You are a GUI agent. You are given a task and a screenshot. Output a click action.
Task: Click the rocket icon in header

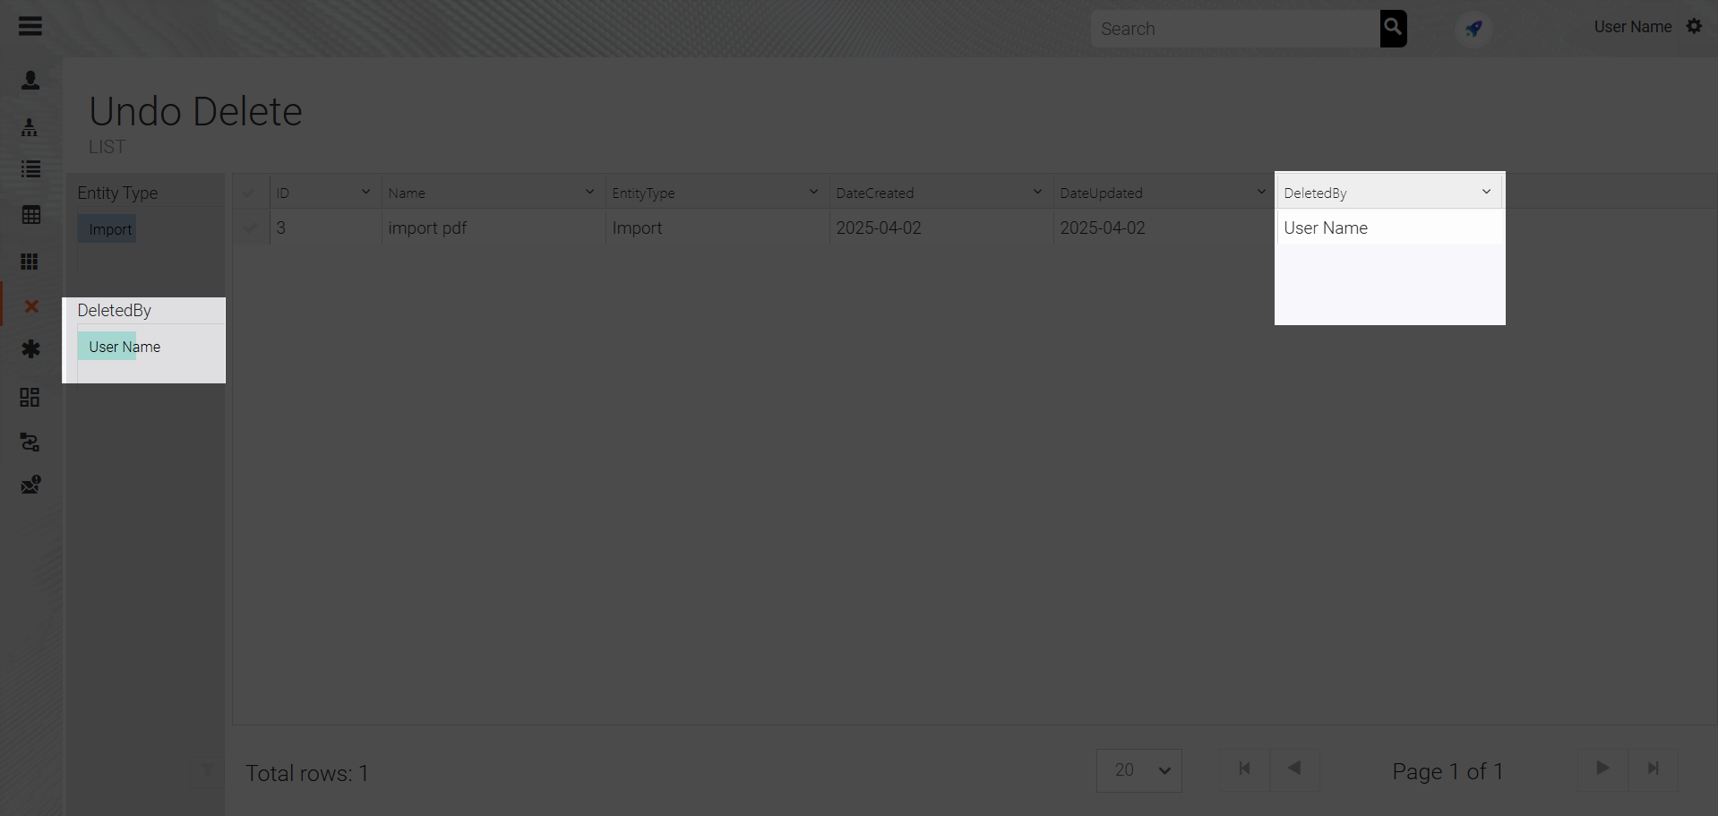tap(1473, 29)
